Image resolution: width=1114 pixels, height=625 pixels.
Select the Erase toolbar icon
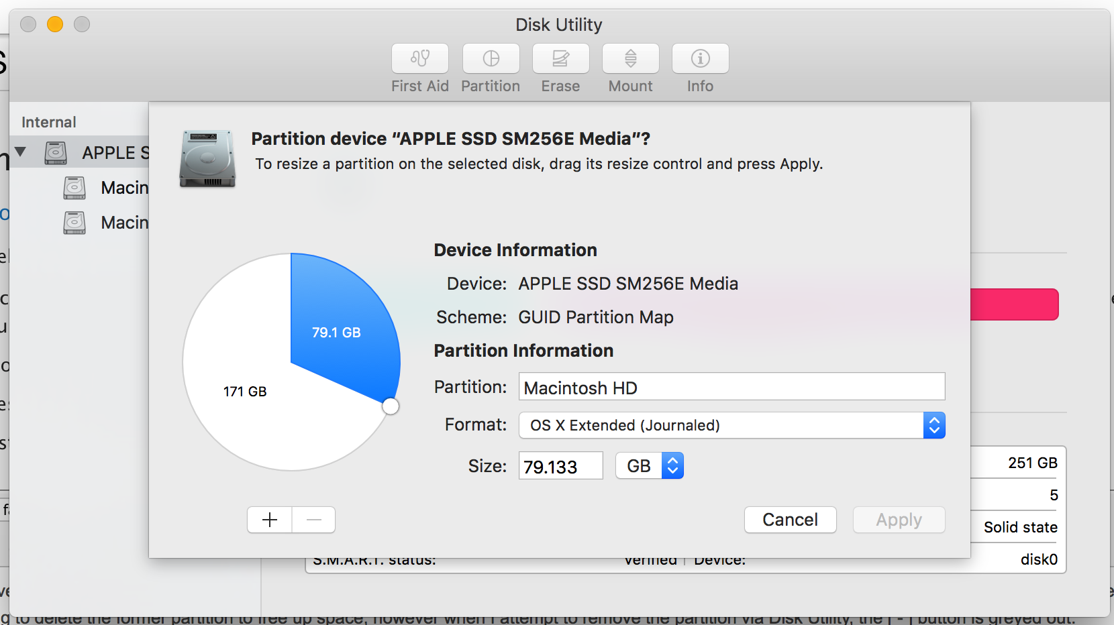560,59
